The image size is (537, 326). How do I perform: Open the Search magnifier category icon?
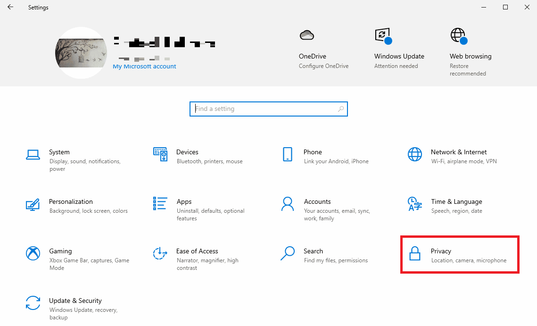(287, 253)
